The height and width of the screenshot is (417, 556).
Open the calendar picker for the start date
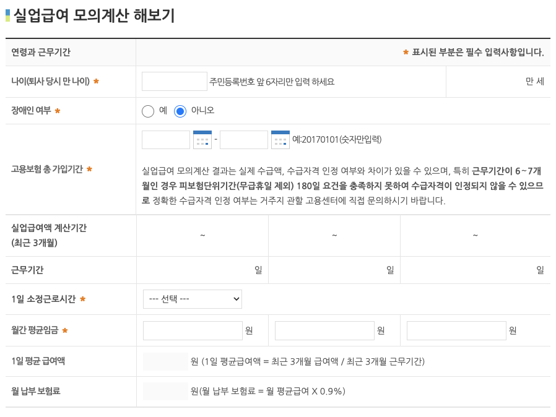click(204, 139)
